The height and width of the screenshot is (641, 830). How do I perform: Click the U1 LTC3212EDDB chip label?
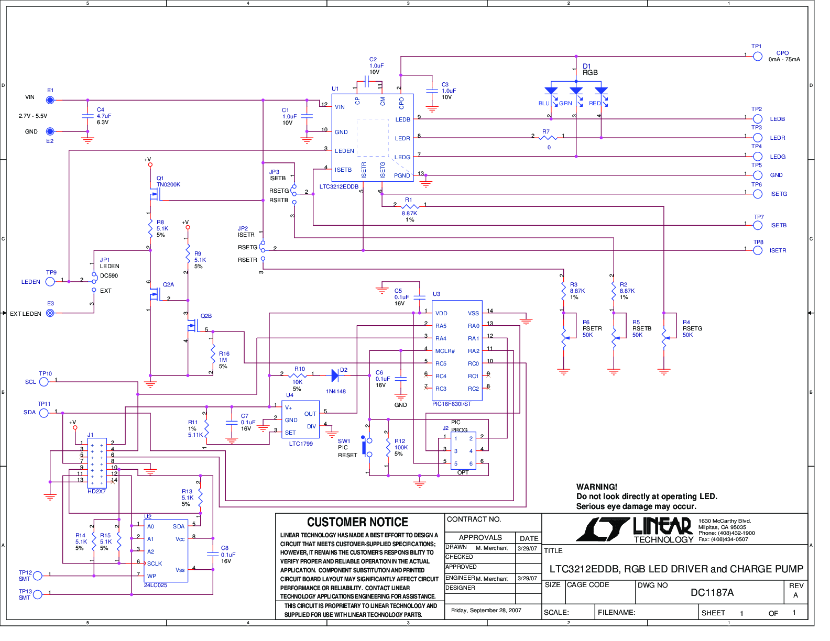(x=339, y=187)
